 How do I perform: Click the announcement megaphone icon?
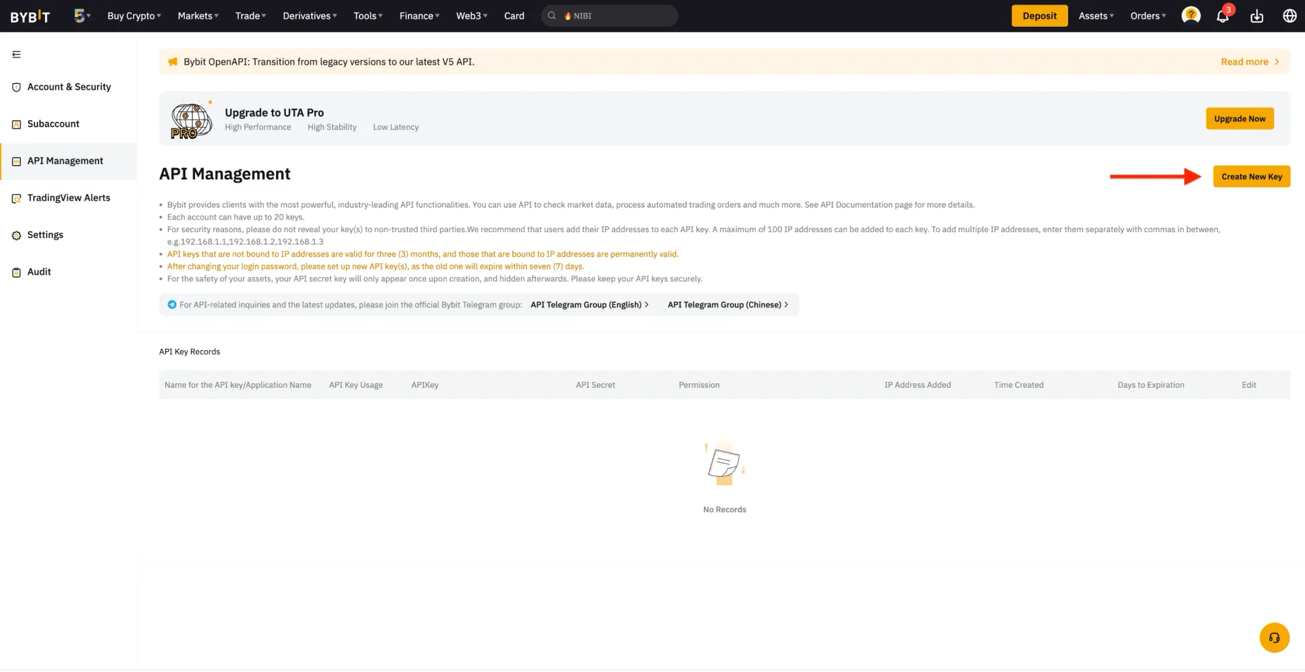point(173,62)
